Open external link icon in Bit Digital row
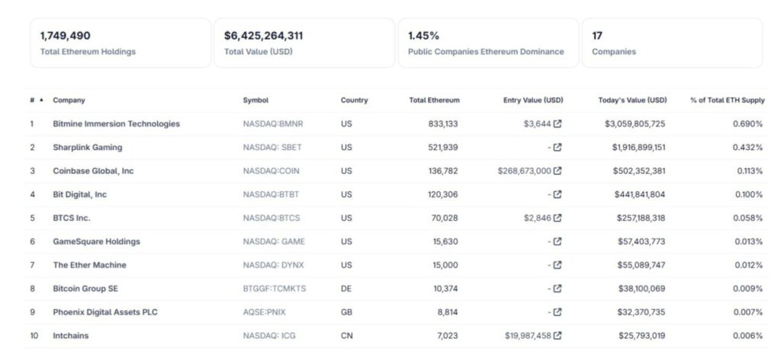Screen dimensions: 781x361 click(558, 194)
